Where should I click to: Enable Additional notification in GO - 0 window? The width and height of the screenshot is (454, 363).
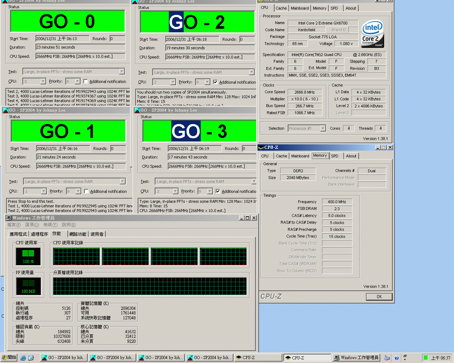click(x=85, y=82)
